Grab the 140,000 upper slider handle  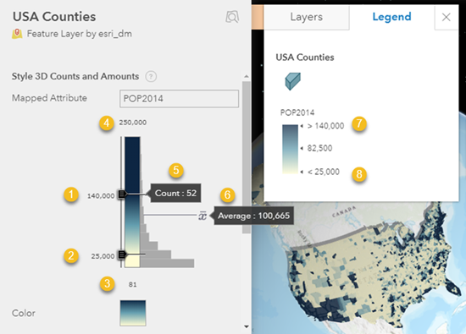(122, 194)
